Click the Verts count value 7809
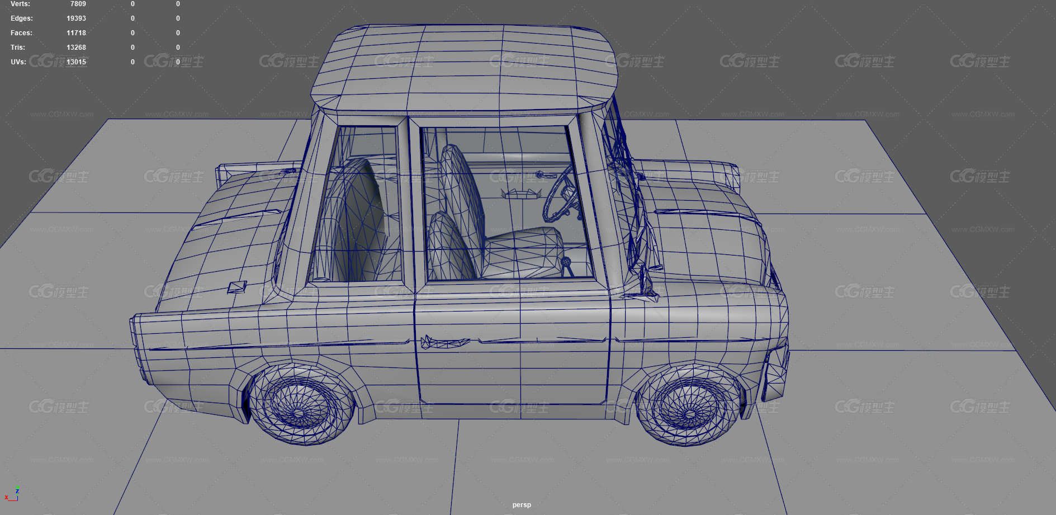1056x515 pixels. (x=78, y=4)
